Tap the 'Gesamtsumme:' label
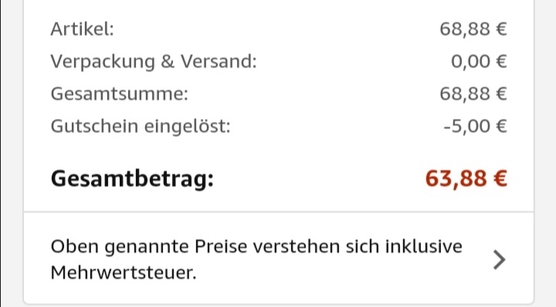This screenshot has width=556, height=307. (x=120, y=94)
